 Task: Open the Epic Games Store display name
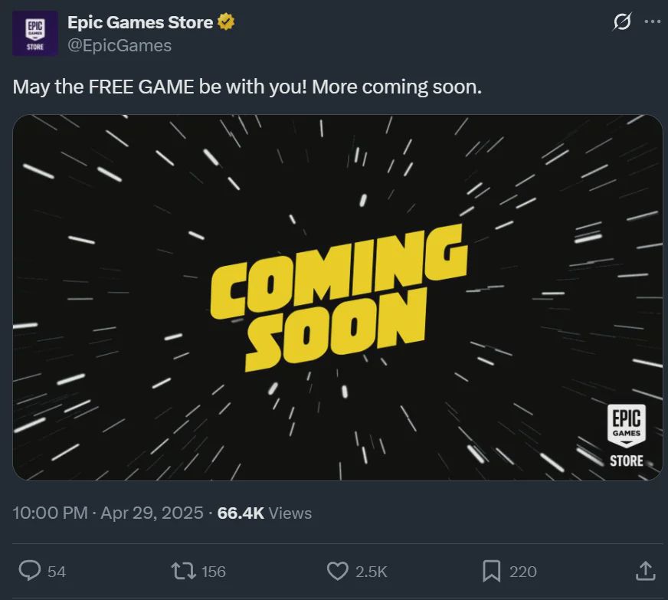(x=140, y=22)
